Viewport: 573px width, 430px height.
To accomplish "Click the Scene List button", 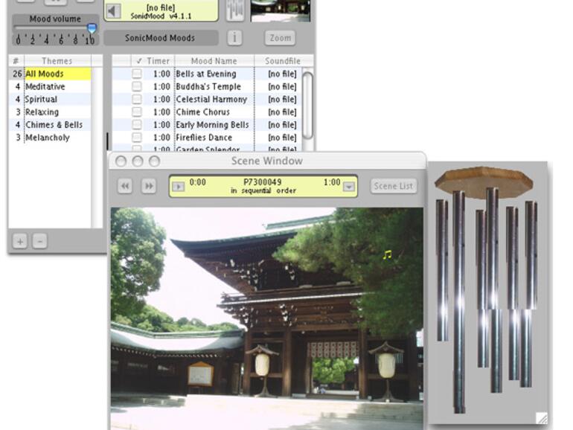I will pyautogui.click(x=394, y=186).
